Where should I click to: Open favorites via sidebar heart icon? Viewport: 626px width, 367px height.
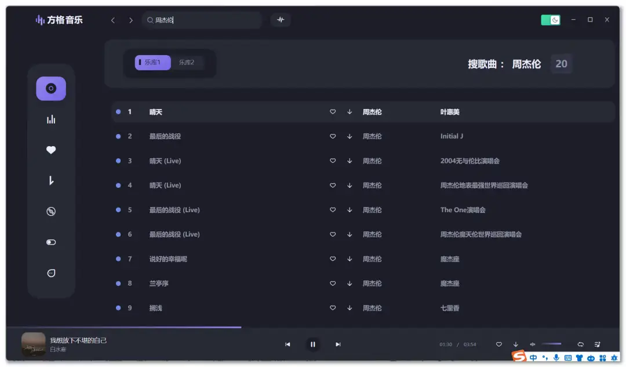coord(51,150)
